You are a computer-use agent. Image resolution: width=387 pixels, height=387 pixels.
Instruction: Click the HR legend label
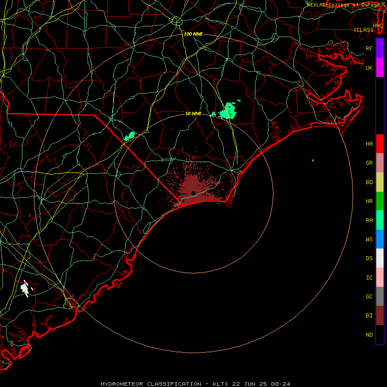pos(369,201)
